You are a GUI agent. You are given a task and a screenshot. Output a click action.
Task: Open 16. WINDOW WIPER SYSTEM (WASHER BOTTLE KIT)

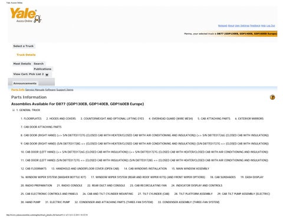coord(53,177)
